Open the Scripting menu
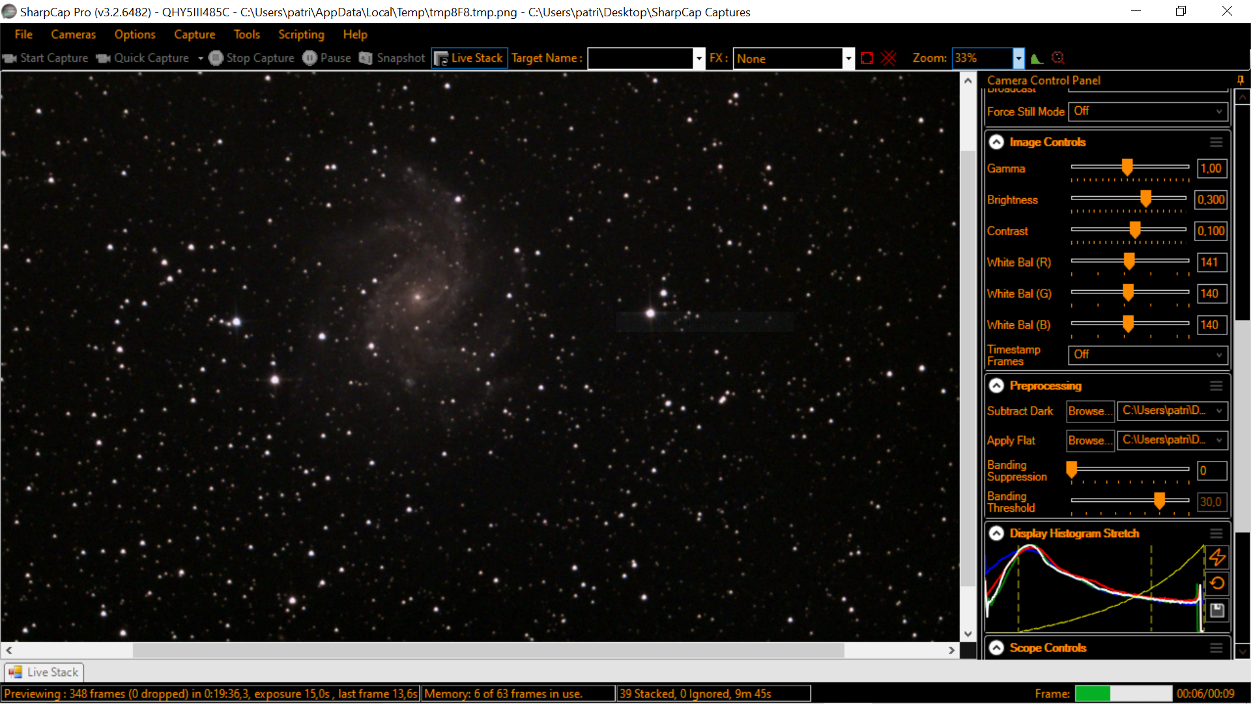 click(x=301, y=35)
